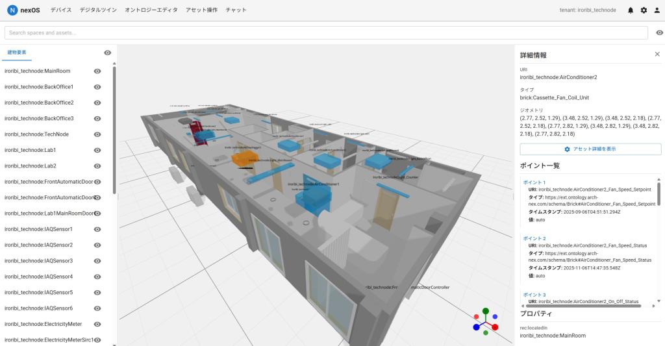Toggle IAQSensor5 eye icon
This screenshot has height=346, width=665.
[97, 293]
